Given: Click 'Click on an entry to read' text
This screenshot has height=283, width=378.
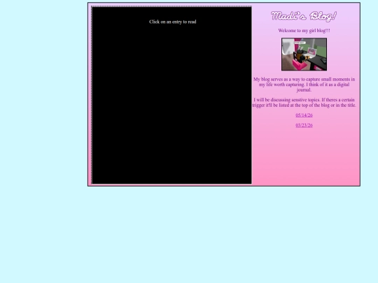Looking at the screenshot, I should (x=173, y=22).
